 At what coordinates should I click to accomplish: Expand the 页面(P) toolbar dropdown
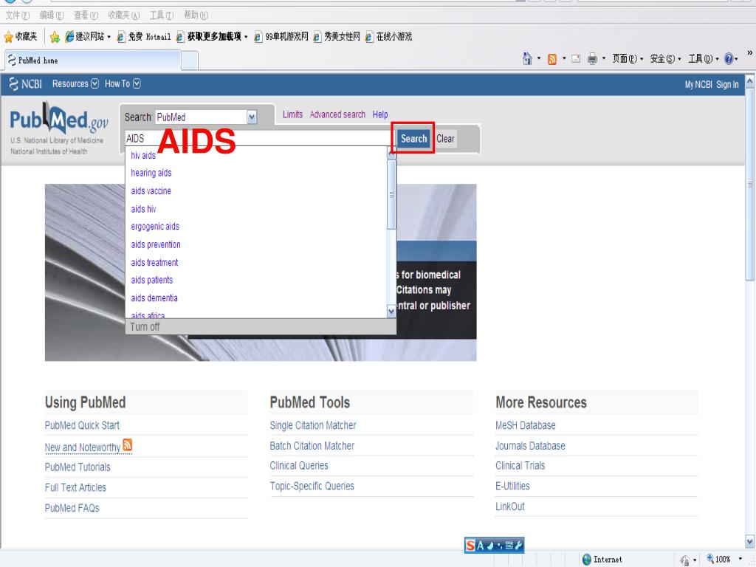point(628,59)
